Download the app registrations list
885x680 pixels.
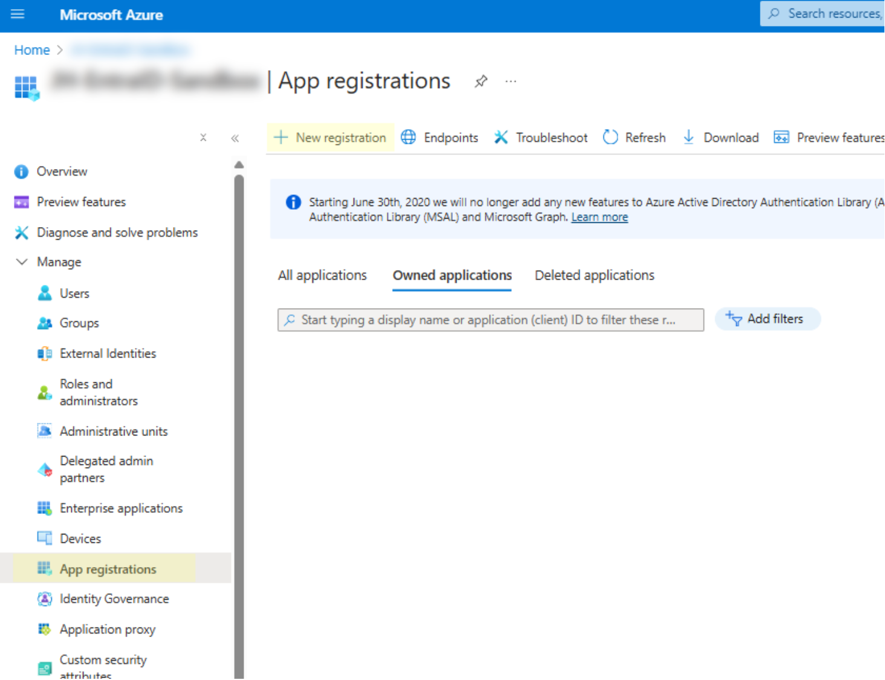[x=720, y=138]
